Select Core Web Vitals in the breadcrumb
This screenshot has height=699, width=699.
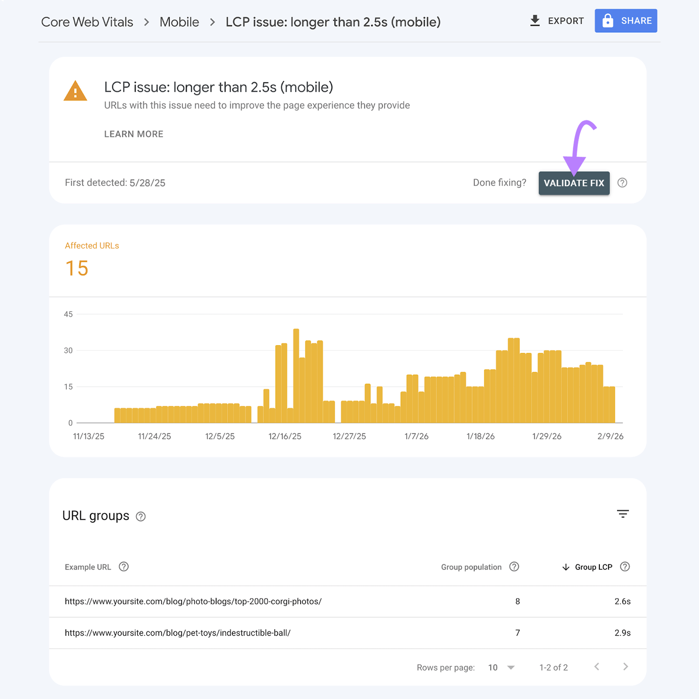tap(87, 21)
